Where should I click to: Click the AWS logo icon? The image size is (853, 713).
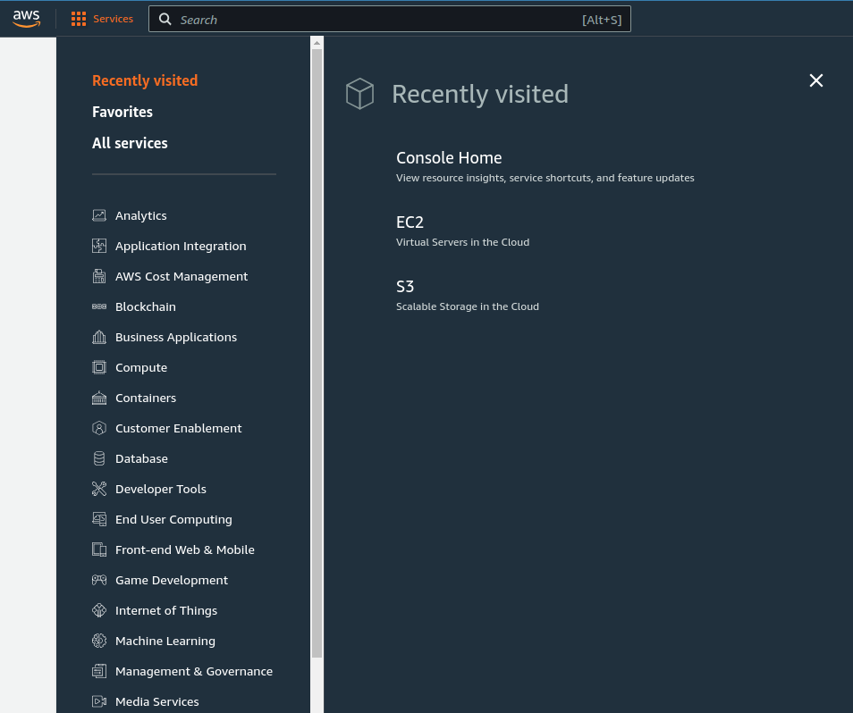coord(27,19)
